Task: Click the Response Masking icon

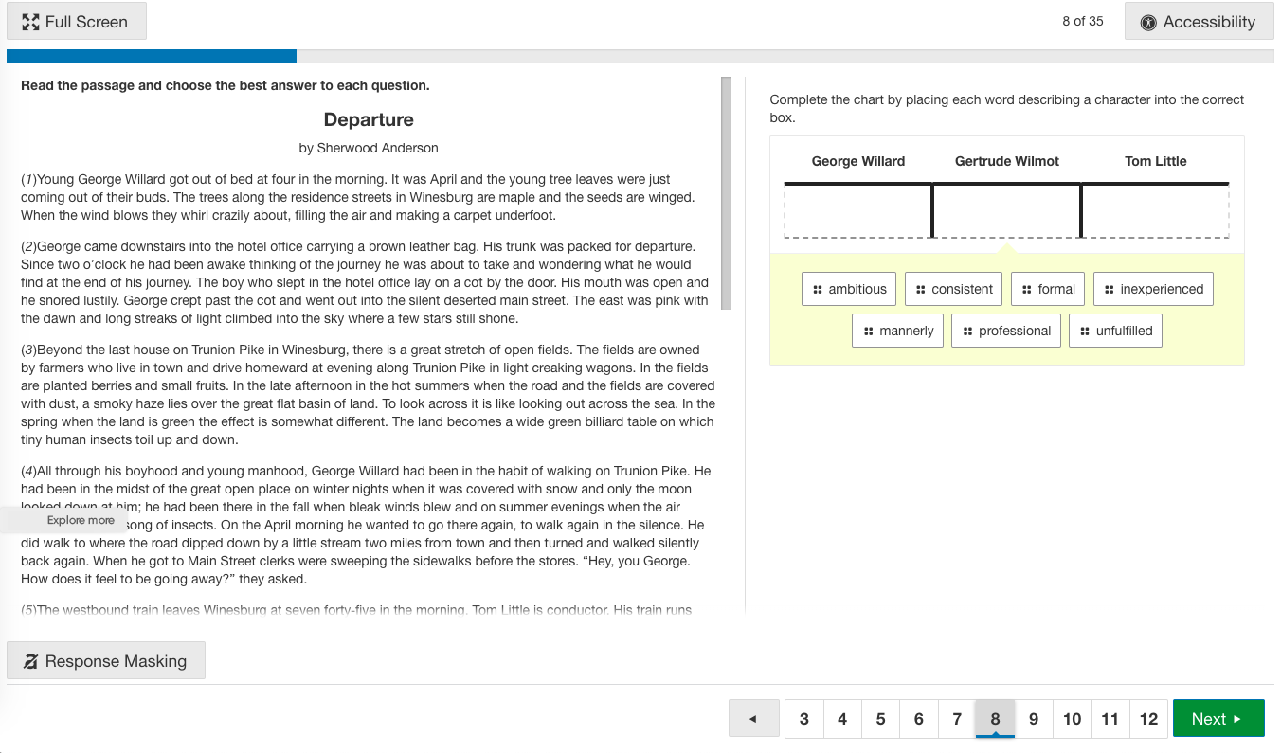Action: (x=31, y=661)
